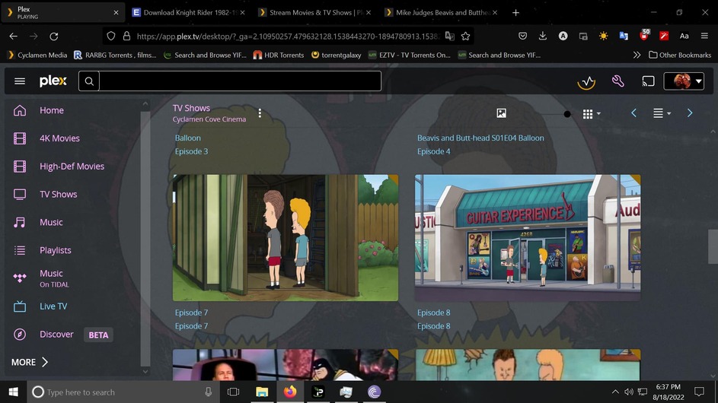Open browser downloads panel
This screenshot has height=403, width=718.
coord(543,36)
